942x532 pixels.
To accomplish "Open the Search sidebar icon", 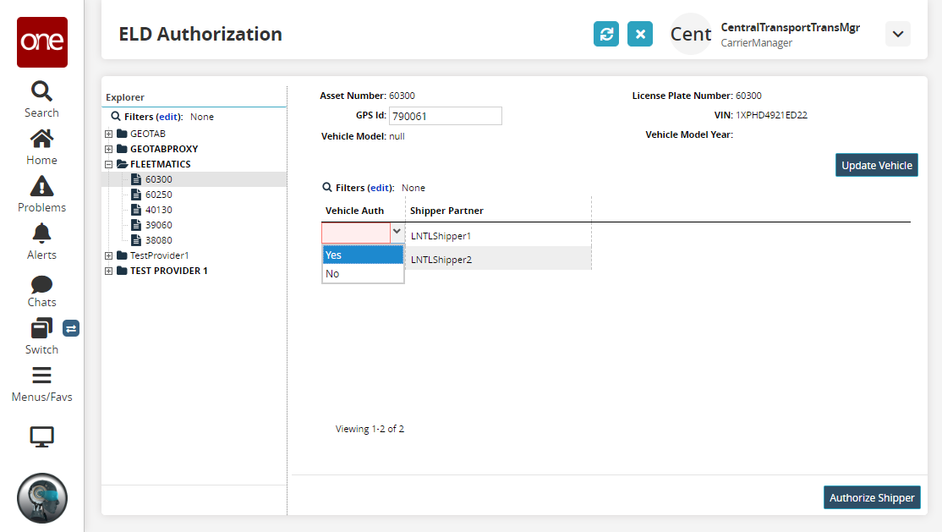I will [41, 90].
